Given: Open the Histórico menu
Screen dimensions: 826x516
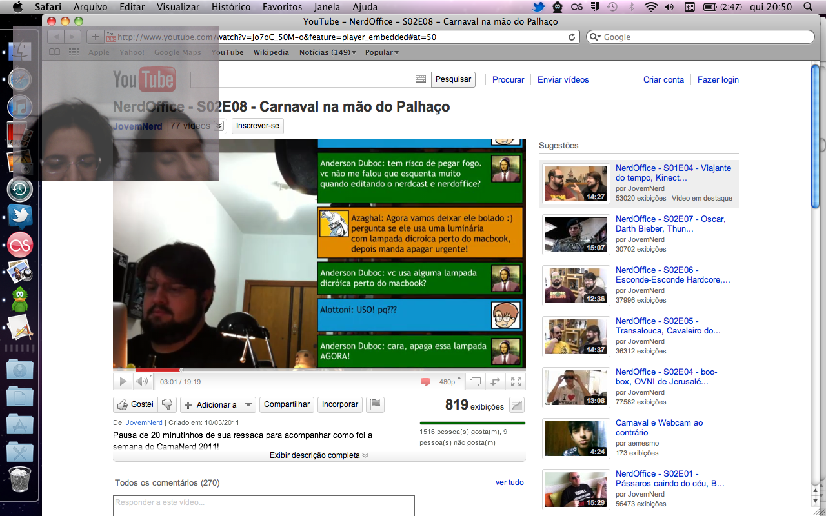Looking at the screenshot, I should (x=231, y=7).
